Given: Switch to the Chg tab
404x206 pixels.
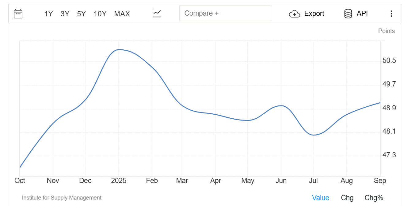Looking at the screenshot, I should click(x=347, y=198).
